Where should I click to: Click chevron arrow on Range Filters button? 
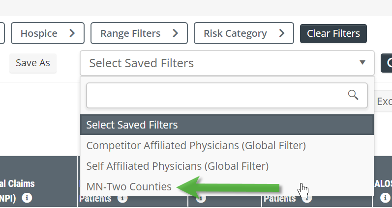pyautogui.click(x=175, y=33)
